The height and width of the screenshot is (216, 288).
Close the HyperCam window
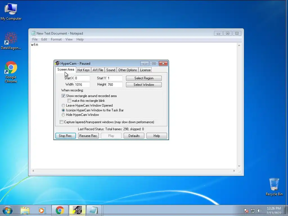tap(163, 64)
